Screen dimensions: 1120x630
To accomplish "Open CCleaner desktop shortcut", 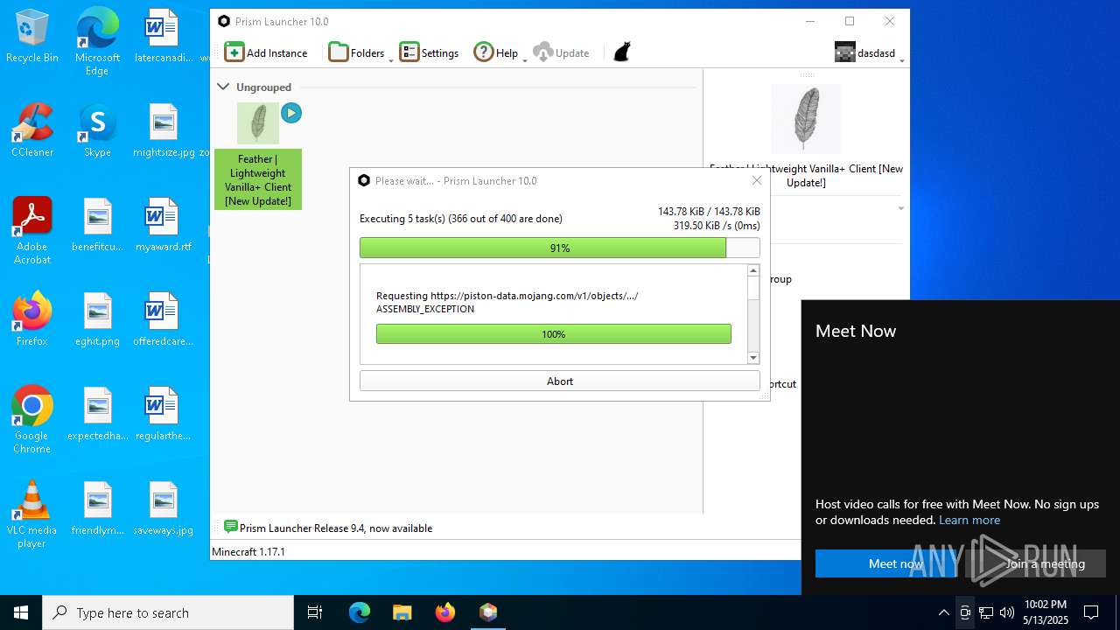I will (x=32, y=131).
